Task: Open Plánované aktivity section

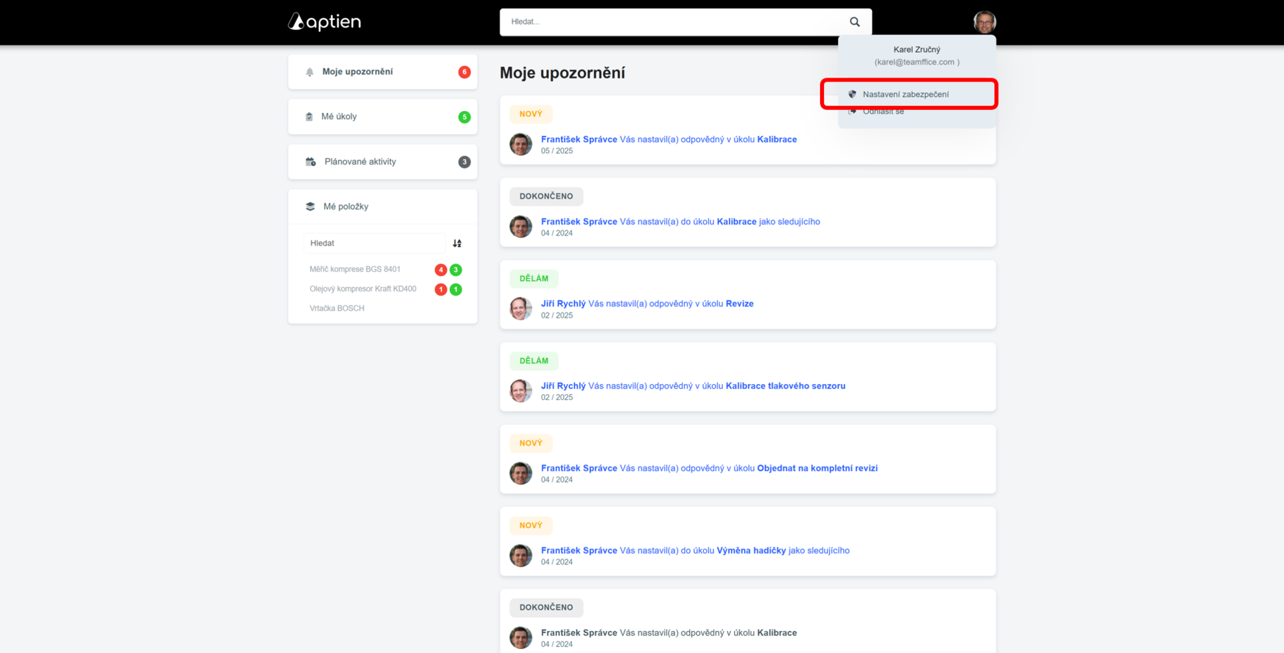Action: [360, 162]
